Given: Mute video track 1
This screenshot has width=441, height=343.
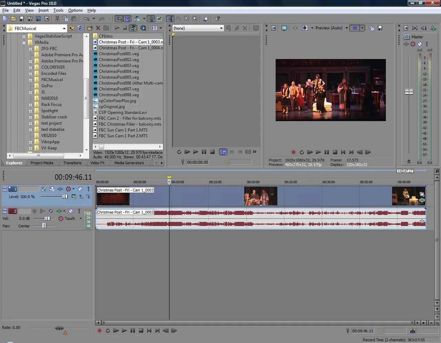Looking at the screenshot, I should tap(80, 189).
